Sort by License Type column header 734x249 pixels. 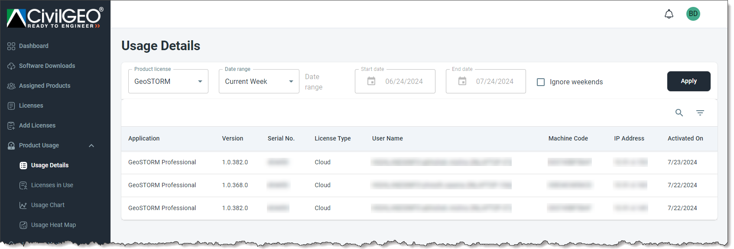333,138
